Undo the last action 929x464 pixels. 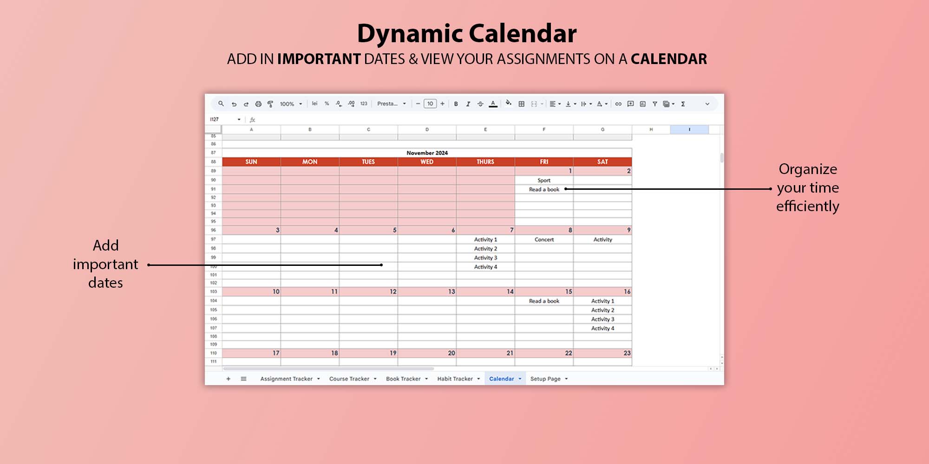pos(234,104)
